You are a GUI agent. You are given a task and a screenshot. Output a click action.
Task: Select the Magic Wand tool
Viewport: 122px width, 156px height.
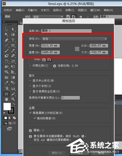(6, 34)
